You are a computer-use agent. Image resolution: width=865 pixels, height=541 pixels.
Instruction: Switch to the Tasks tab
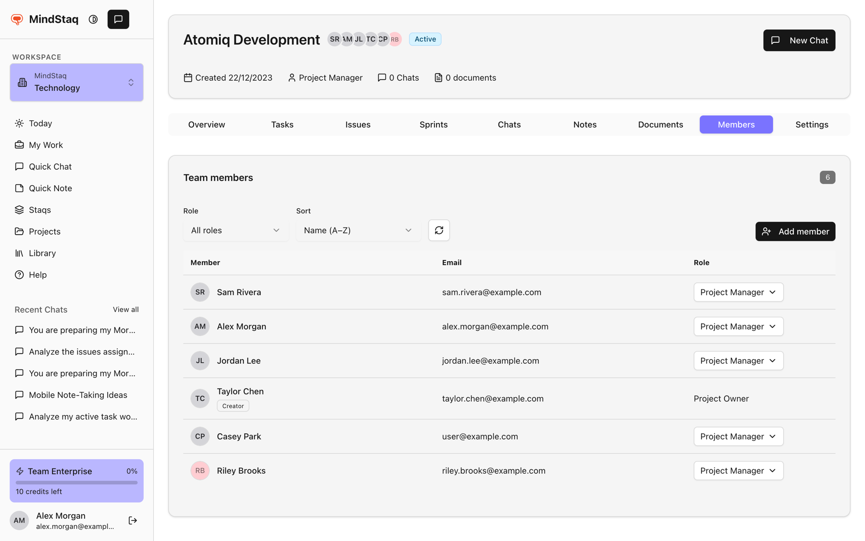[x=282, y=125]
